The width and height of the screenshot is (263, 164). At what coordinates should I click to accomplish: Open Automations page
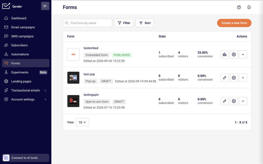(26, 54)
